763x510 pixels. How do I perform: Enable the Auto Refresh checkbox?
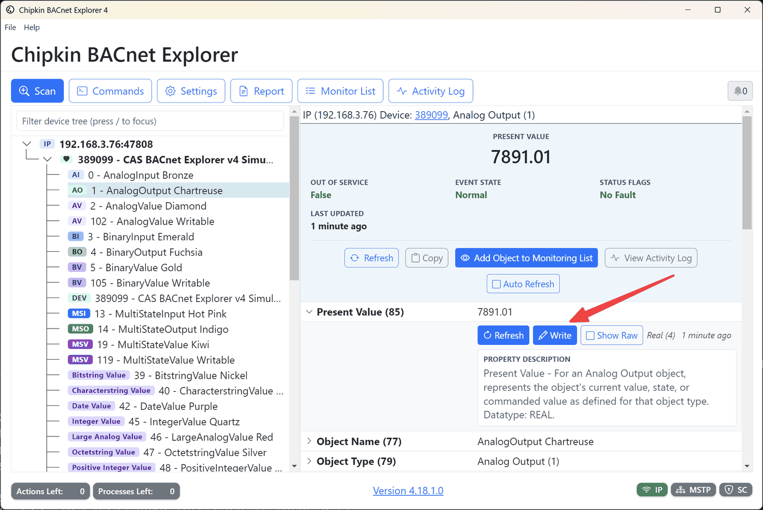496,284
